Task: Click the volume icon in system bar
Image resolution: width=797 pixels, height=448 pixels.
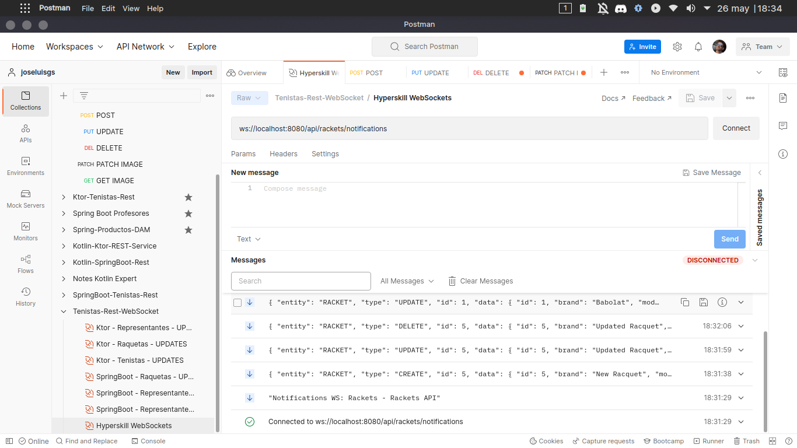Action: (x=691, y=8)
